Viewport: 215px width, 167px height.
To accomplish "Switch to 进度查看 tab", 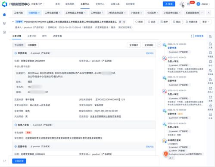I will point(57,36).
